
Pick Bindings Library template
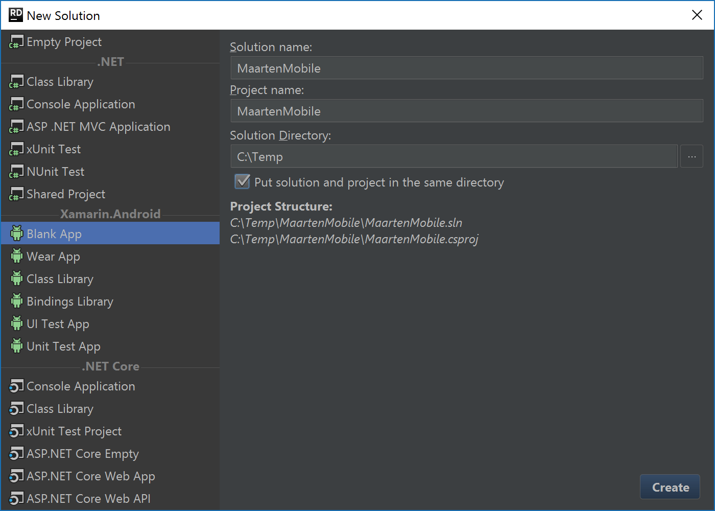110,301
